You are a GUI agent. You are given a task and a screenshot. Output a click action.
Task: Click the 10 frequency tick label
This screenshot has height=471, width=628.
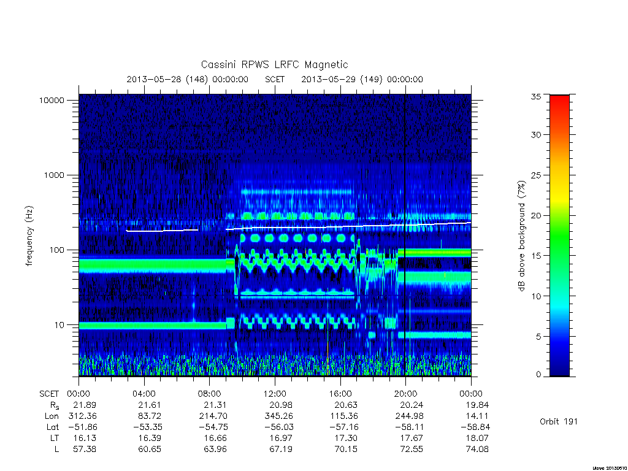point(59,325)
